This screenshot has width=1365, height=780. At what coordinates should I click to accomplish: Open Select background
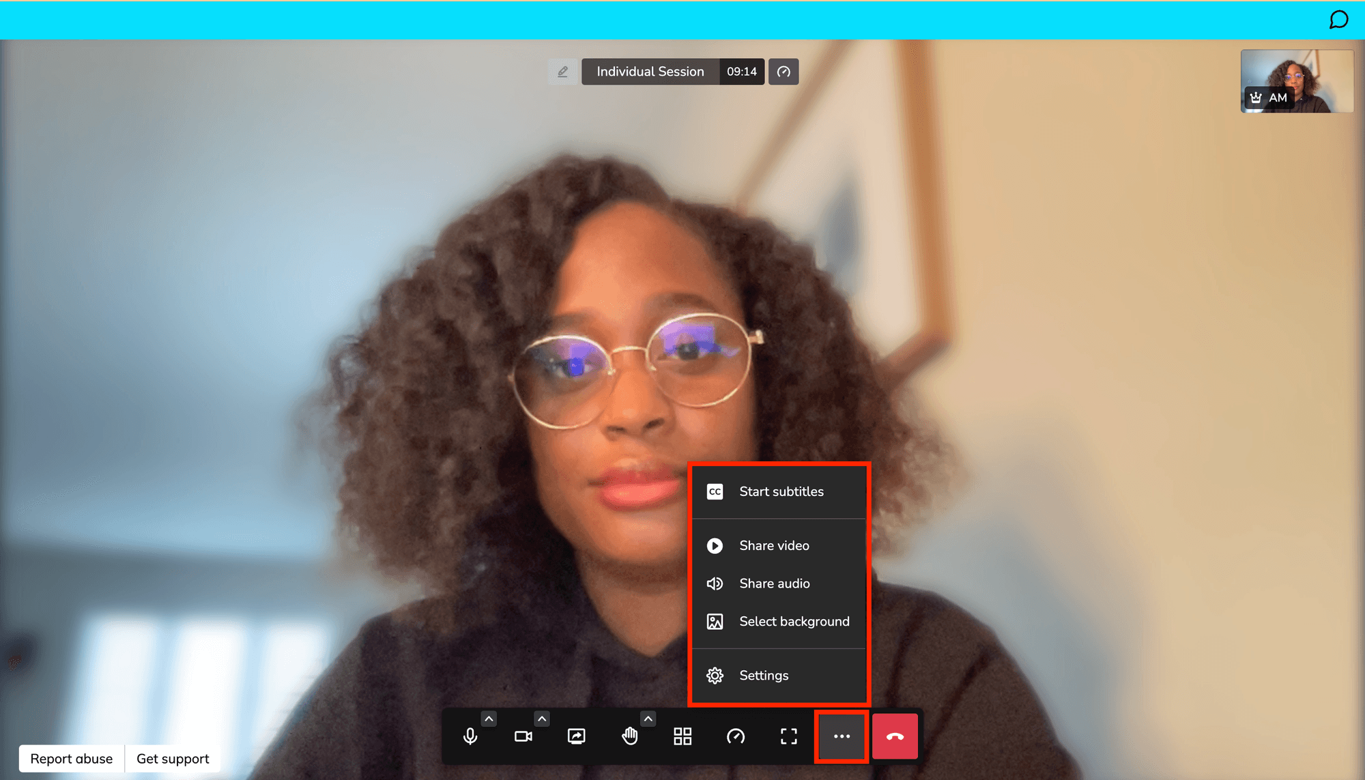tap(794, 622)
